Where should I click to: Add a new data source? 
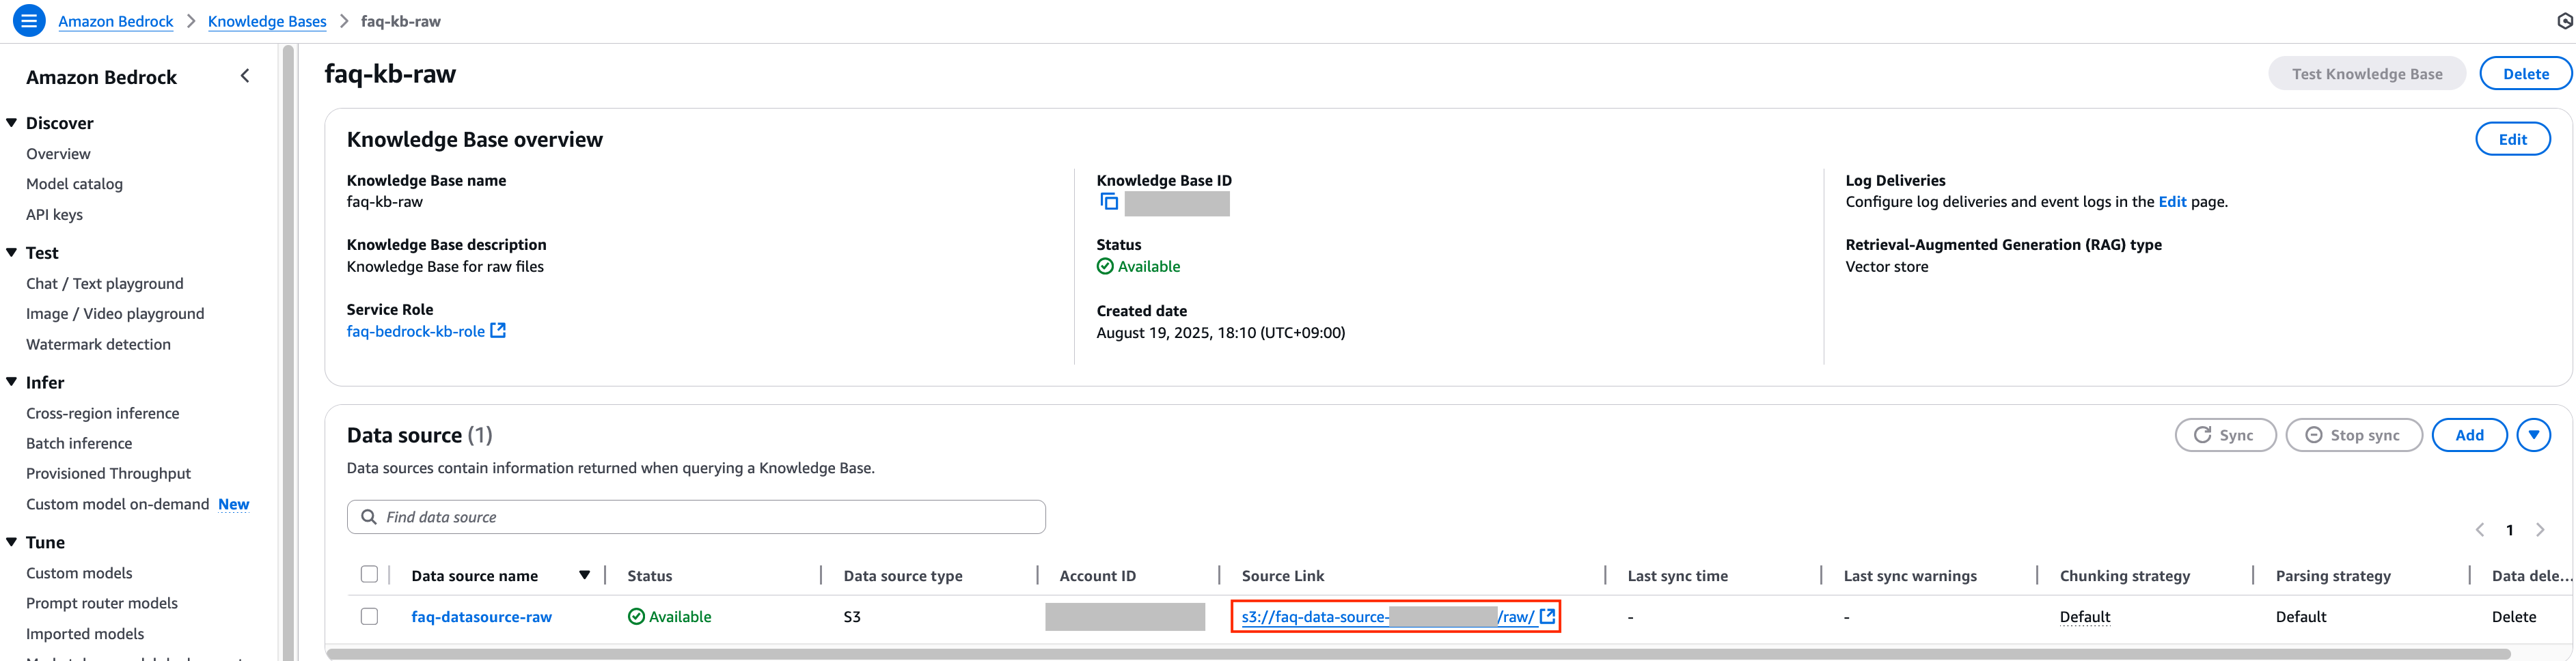point(2469,435)
